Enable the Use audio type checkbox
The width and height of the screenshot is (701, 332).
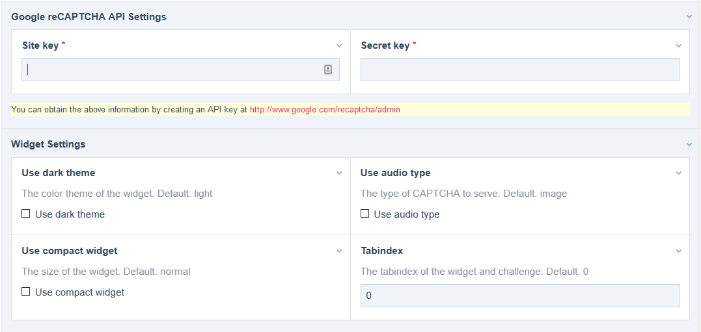[x=365, y=214]
